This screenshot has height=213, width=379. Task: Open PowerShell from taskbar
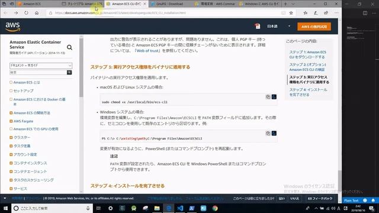192,208
